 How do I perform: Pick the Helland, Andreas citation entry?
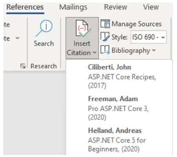(119, 140)
